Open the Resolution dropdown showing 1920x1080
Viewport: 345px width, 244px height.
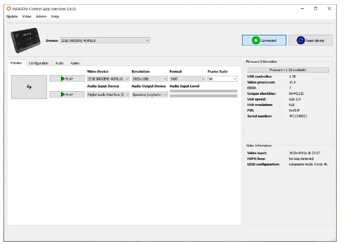(149, 79)
